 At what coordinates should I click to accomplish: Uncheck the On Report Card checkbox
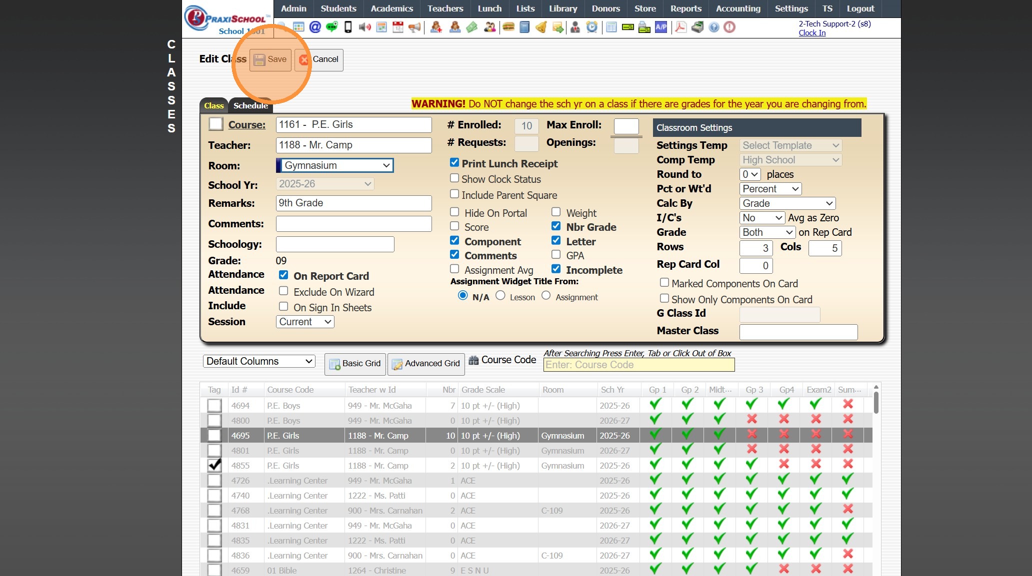pyautogui.click(x=283, y=275)
